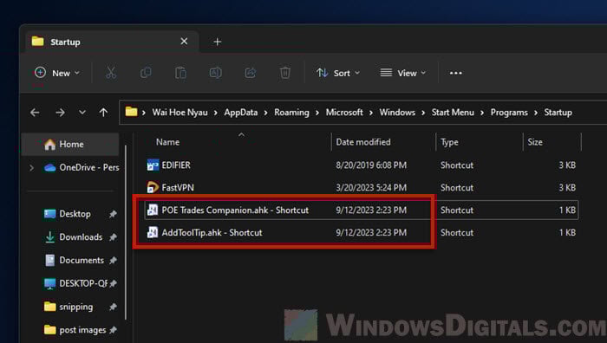Click the Home house icon in sidebar
607x343 pixels.
click(50, 145)
